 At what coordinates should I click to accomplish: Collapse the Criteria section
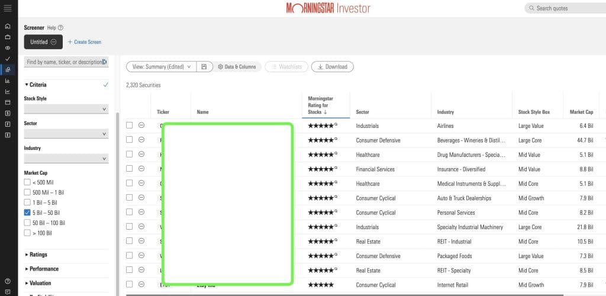(36, 85)
